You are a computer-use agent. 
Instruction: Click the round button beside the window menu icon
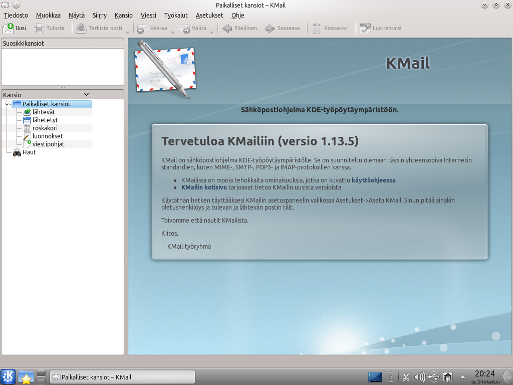16,5
